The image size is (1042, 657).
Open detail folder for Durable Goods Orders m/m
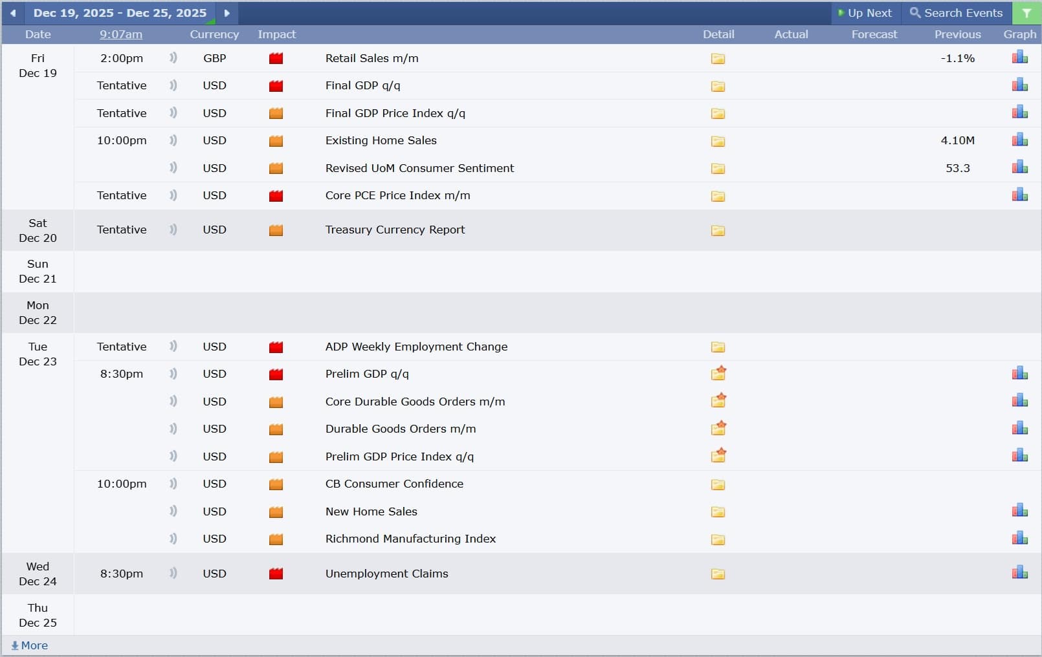coord(718,429)
